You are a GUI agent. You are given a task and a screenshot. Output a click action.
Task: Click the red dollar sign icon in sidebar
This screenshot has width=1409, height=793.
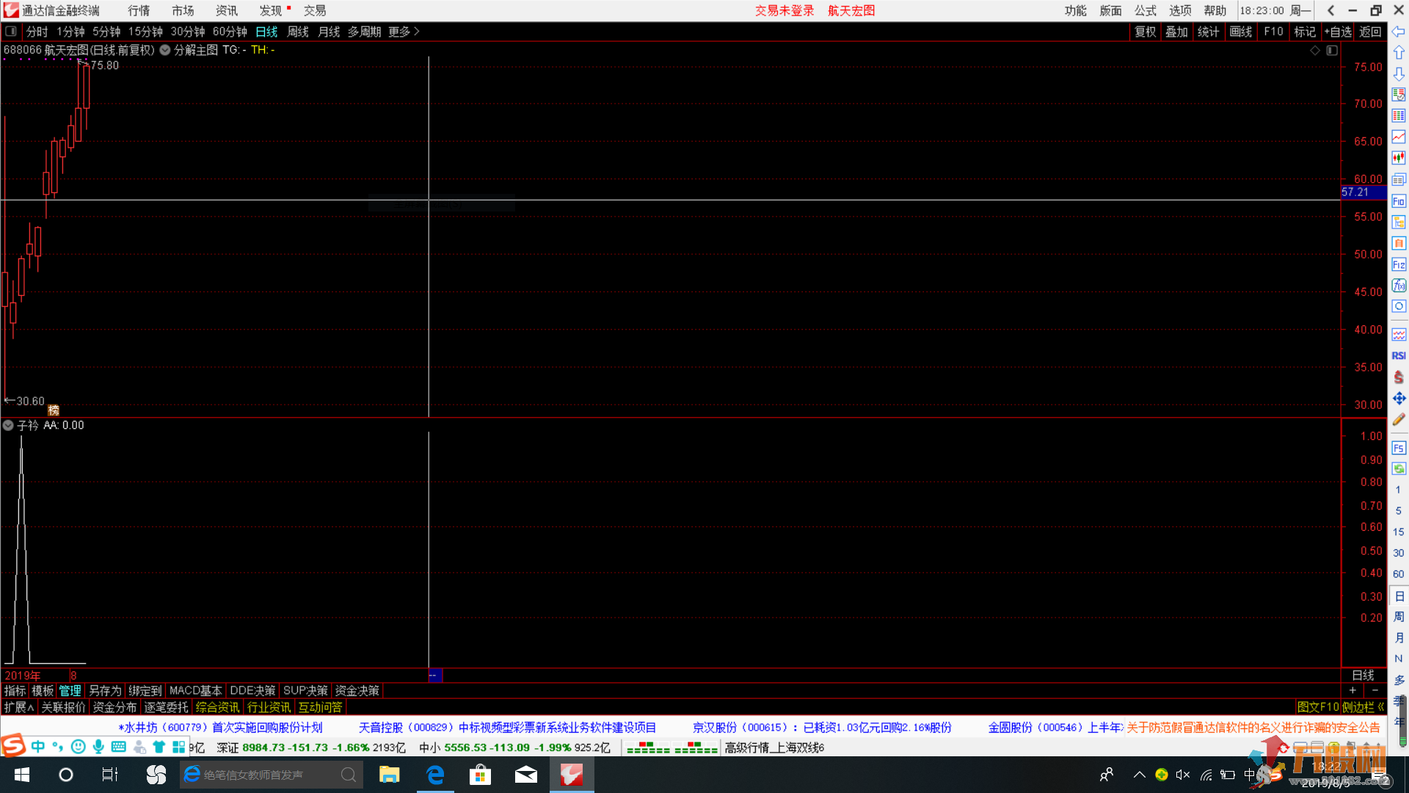click(x=1399, y=377)
